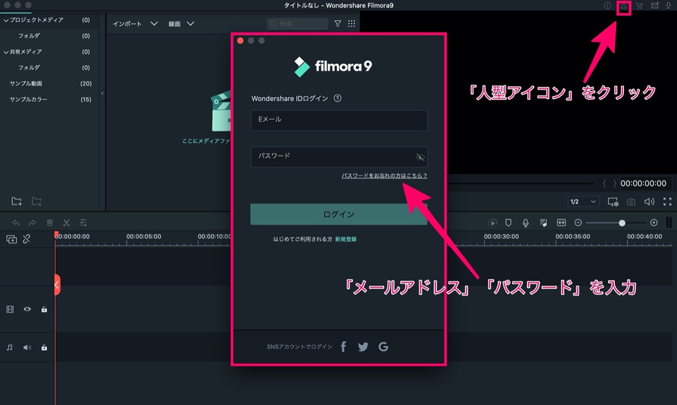Screen dimensions: 677x405
Task: Click the filter funnel icon in media panel
Action: (x=338, y=24)
